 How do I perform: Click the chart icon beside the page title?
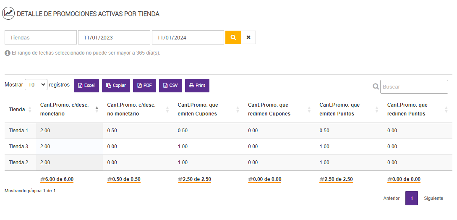point(9,13)
